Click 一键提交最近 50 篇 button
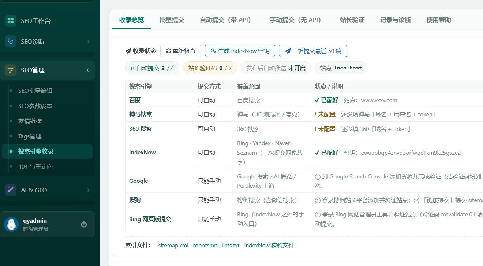This screenshot has height=266, width=483. [313, 51]
